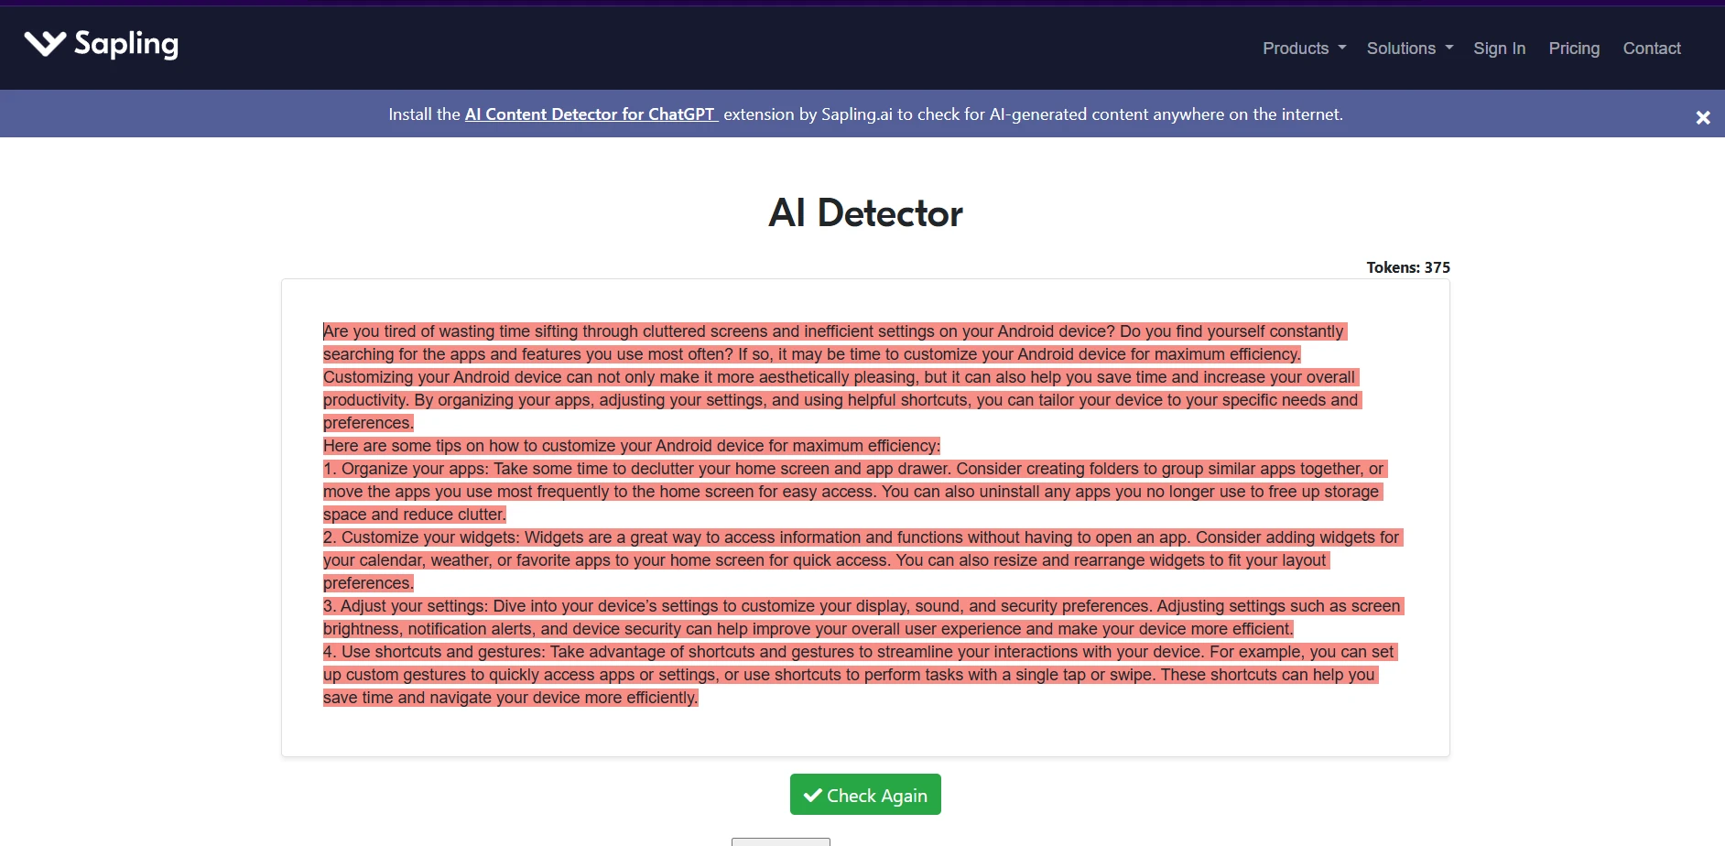Click the Tokens: 375 counter
This screenshot has height=846, width=1725.
1407,267
